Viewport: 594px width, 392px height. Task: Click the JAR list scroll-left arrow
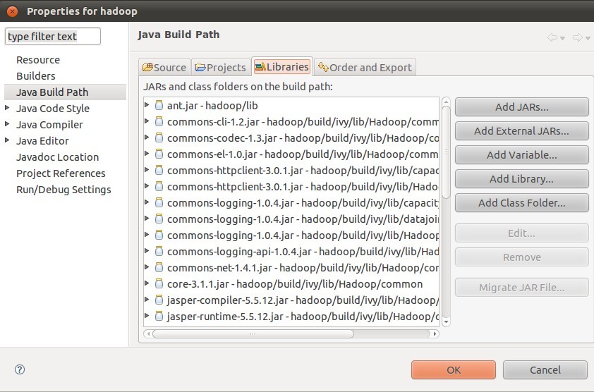(x=148, y=333)
